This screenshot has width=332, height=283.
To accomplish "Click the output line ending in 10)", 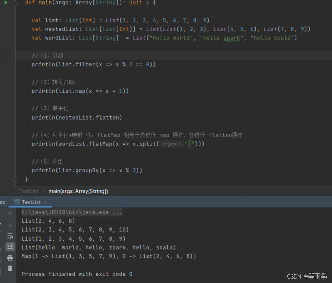I will coord(75,229).
